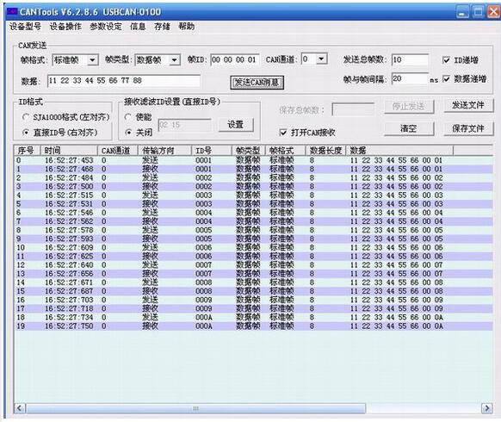This screenshot has height=422, width=501.
Task: Toggle the ID递增 checkbox
Action: click(x=447, y=59)
